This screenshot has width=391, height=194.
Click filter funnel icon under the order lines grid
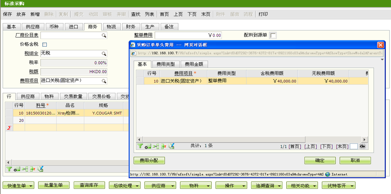[x=9, y=169]
